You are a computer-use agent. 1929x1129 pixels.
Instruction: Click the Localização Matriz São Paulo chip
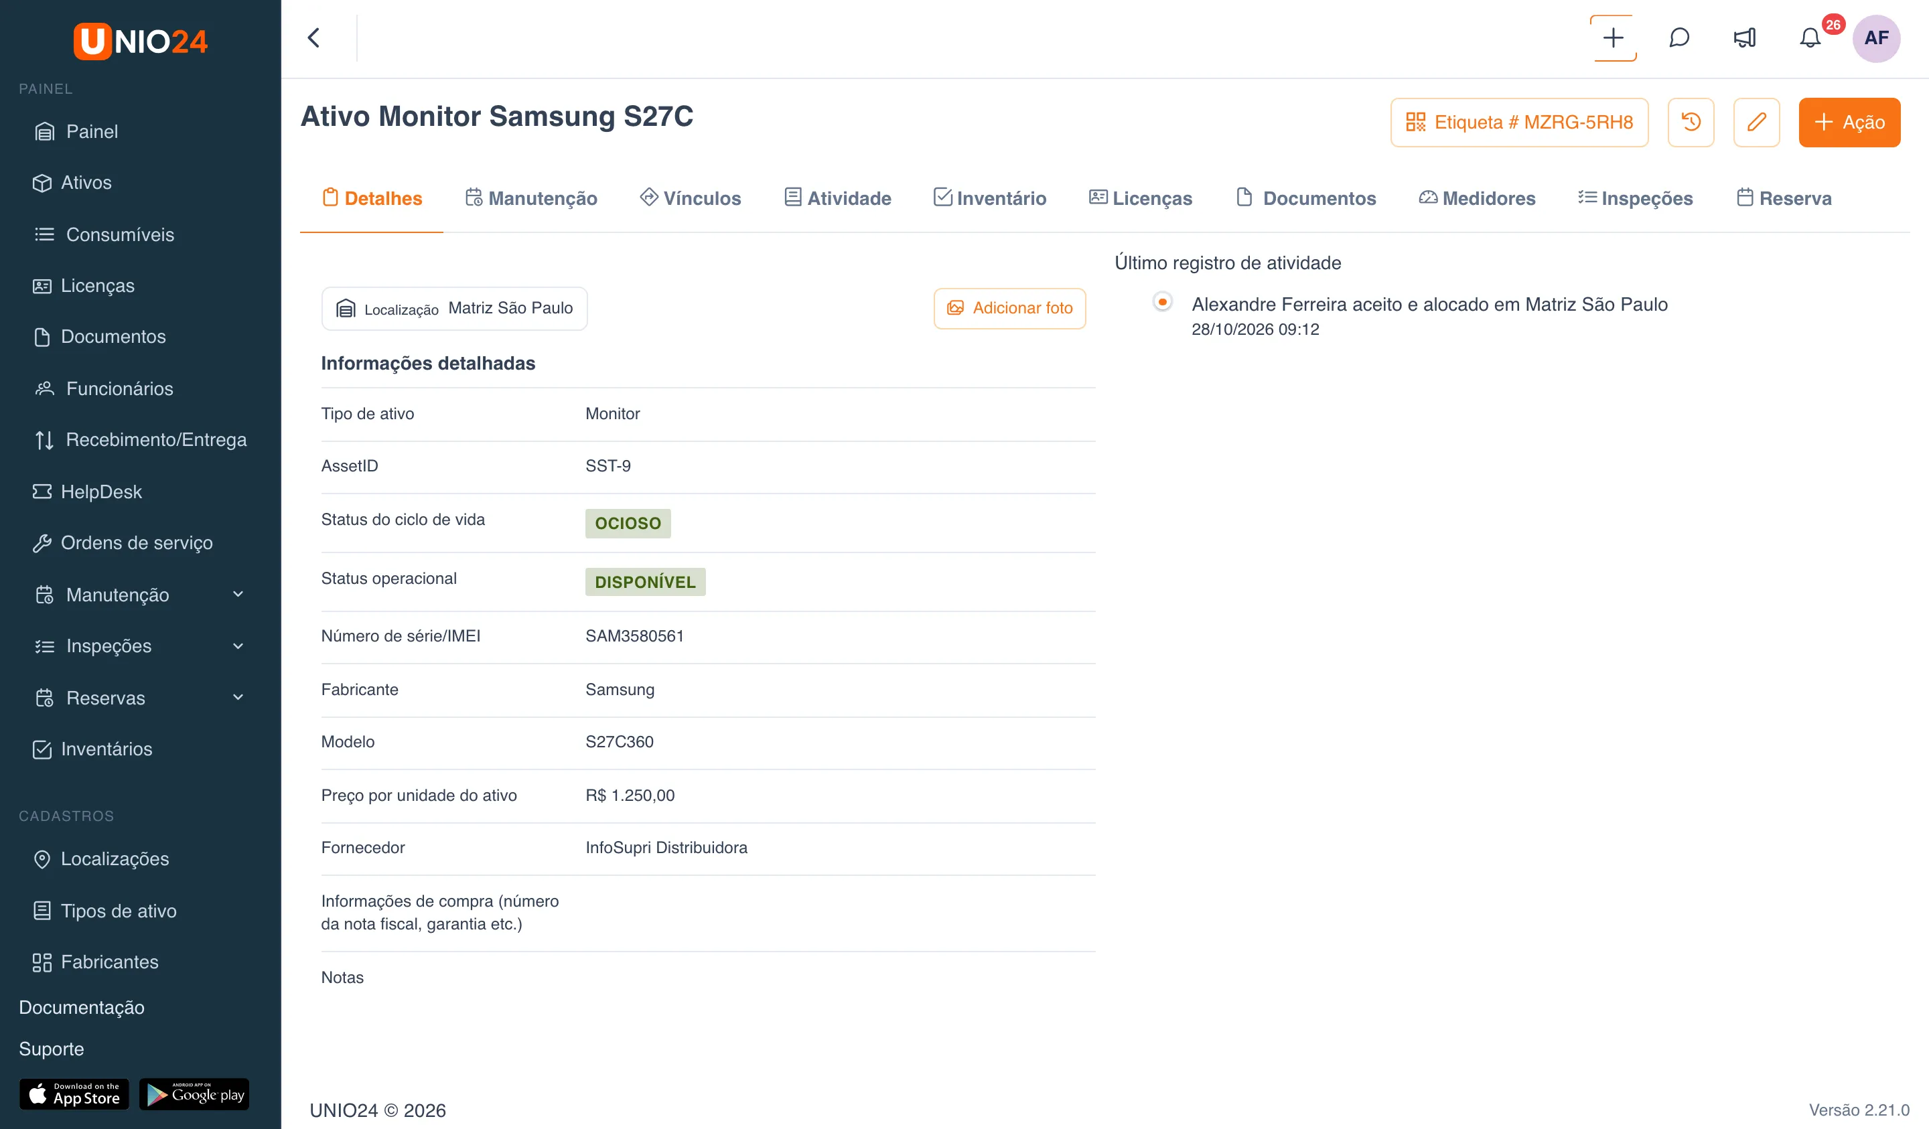click(x=455, y=309)
